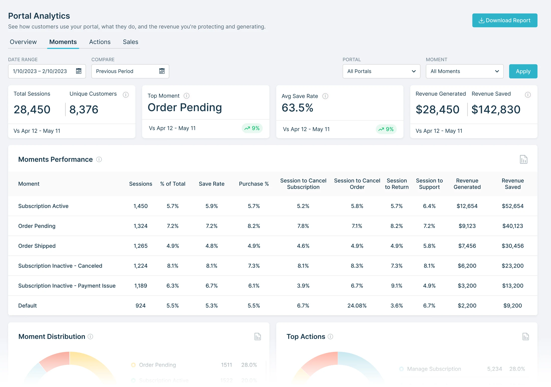This screenshot has width=551, height=387.
Task: Export the Top Actions report icon
Action: click(525, 336)
